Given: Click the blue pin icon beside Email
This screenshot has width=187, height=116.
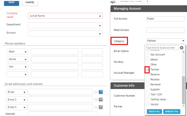Looking at the screenshot, I should (x=101, y=92).
